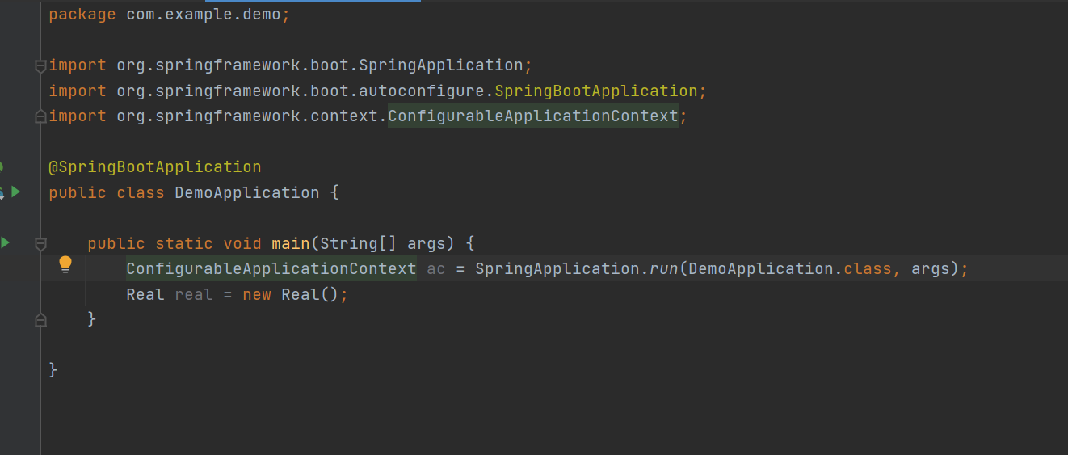
Task: Click the italic run method call
Action: coord(664,268)
